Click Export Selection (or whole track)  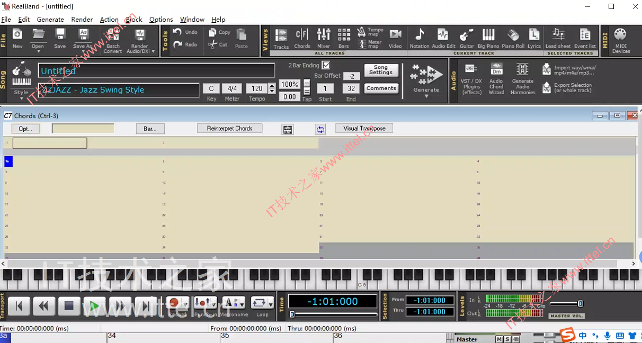(x=567, y=87)
